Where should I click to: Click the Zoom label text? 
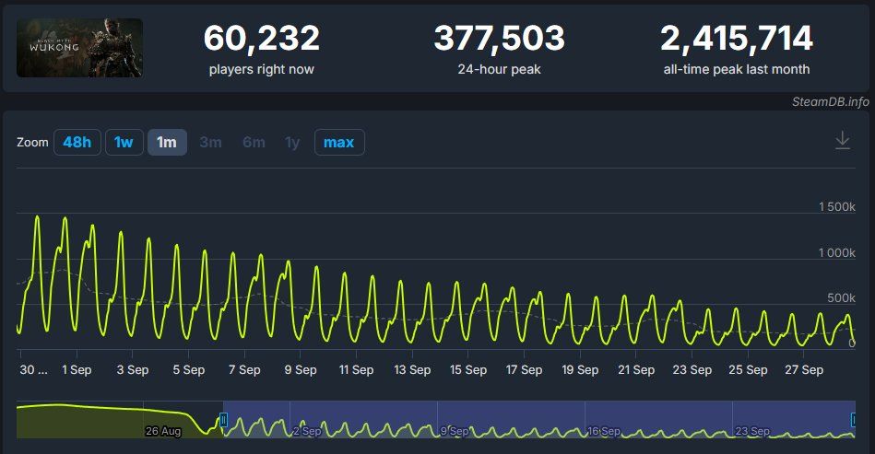(x=32, y=142)
